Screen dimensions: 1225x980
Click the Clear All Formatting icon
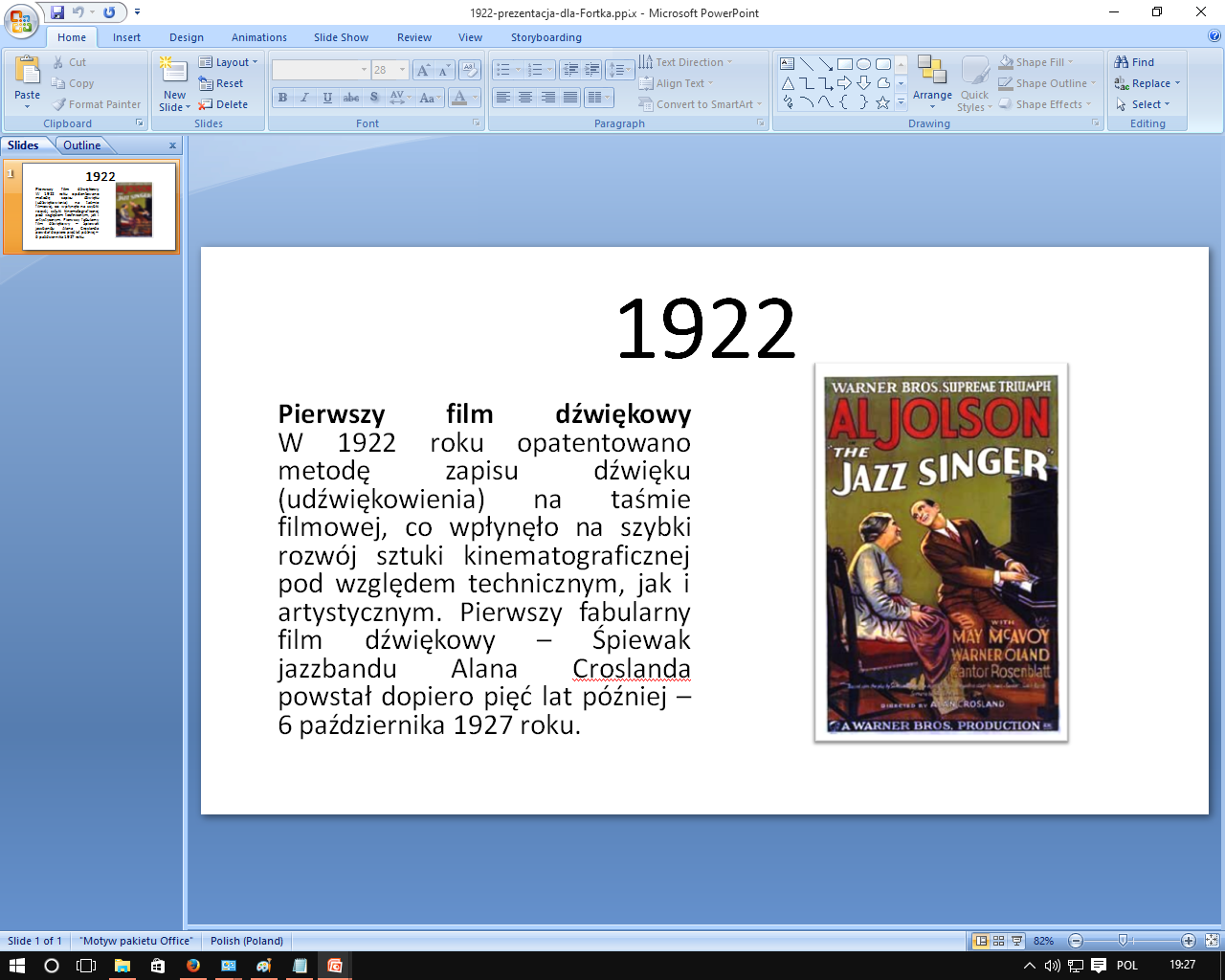coord(470,70)
